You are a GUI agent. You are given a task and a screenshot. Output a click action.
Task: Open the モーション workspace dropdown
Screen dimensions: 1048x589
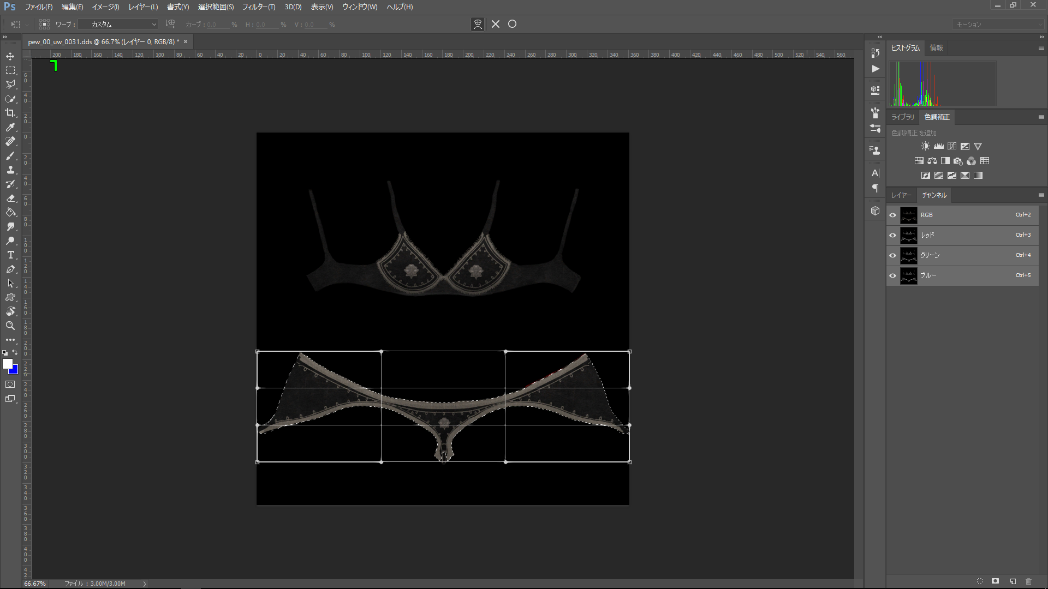click(x=998, y=25)
